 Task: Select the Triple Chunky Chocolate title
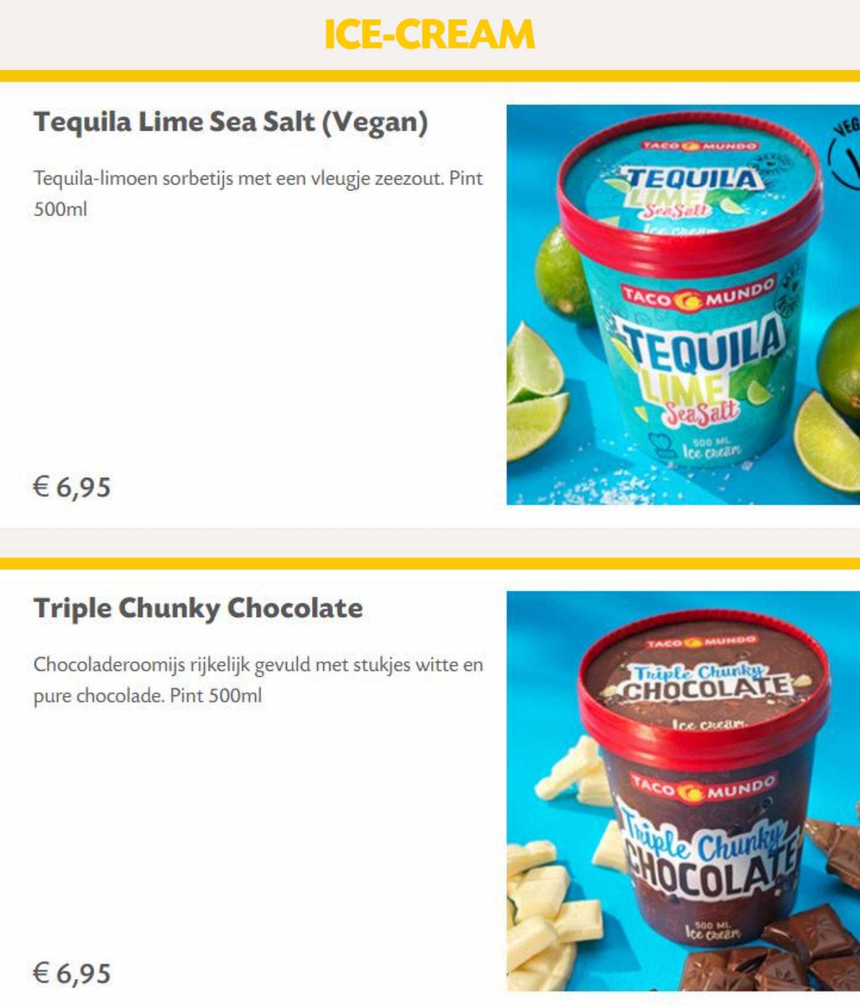click(x=198, y=608)
